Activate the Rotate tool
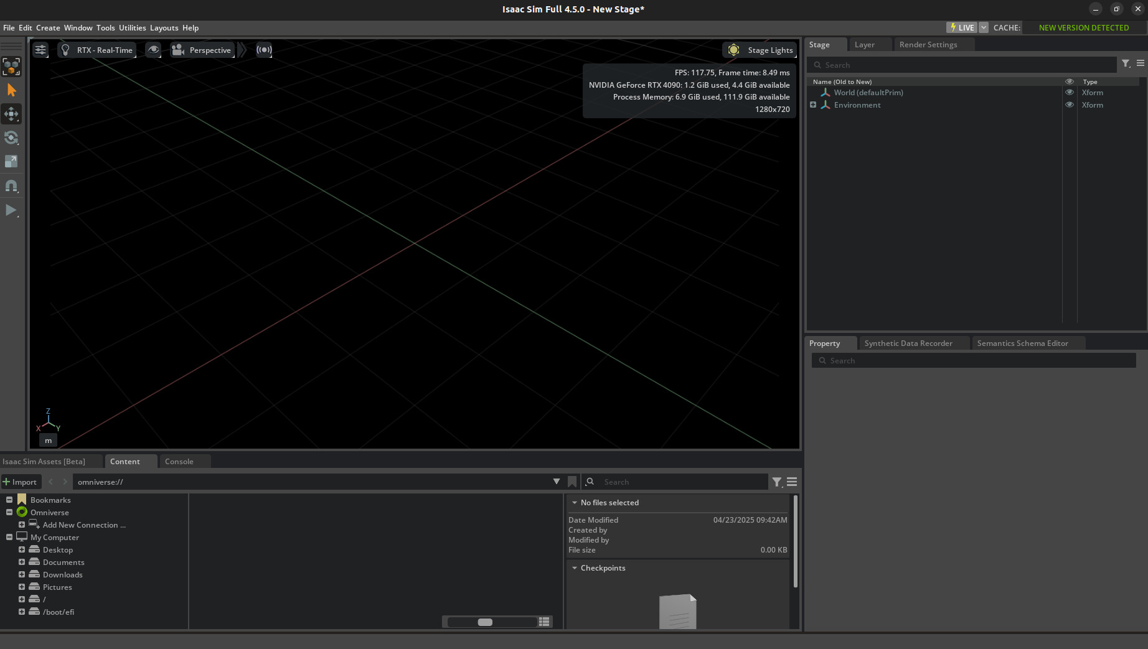 point(11,138)
